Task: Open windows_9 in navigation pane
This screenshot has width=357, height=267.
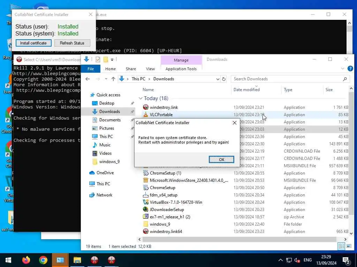Action: click(x=109, y=162)
